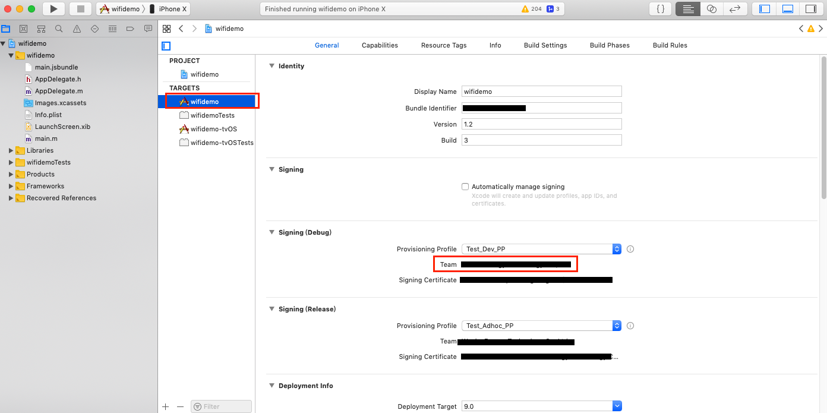Click the Display Name field
This screenshot has width=827, height=413.
(541, 92)
